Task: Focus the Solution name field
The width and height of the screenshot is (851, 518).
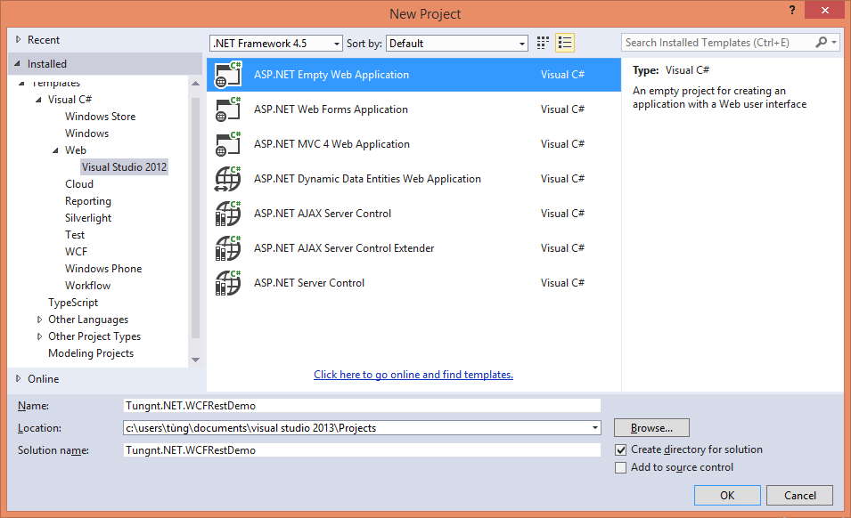Action: click(362, 450)
